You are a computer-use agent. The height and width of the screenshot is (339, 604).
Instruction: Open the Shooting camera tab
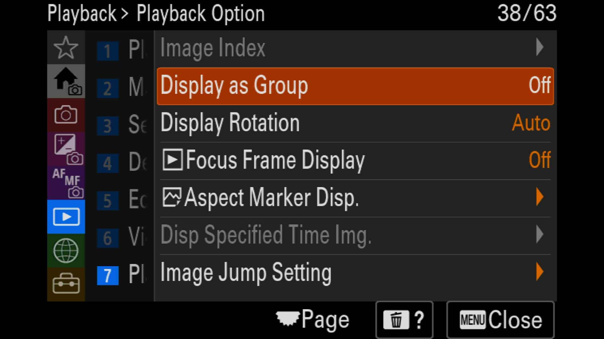click(66, 115)
